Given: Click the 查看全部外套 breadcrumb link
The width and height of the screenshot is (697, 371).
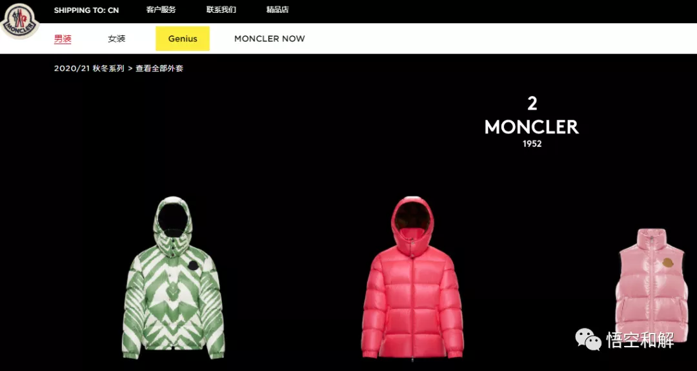Looking at the screenshot, I should (x=159, y=68).
